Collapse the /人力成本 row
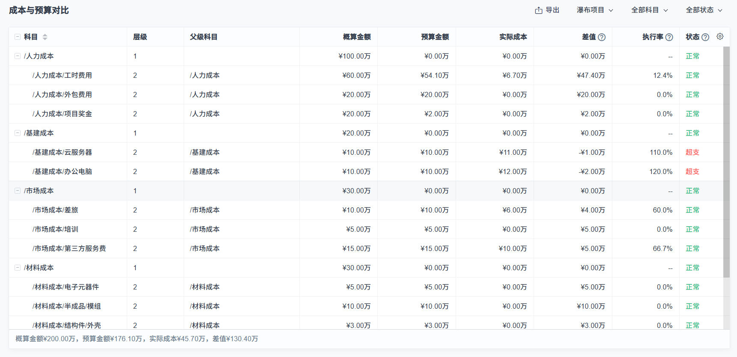 tap(18, 56)
